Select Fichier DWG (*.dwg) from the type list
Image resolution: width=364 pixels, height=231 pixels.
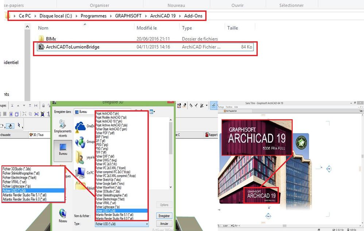click(x=106, y=160)
